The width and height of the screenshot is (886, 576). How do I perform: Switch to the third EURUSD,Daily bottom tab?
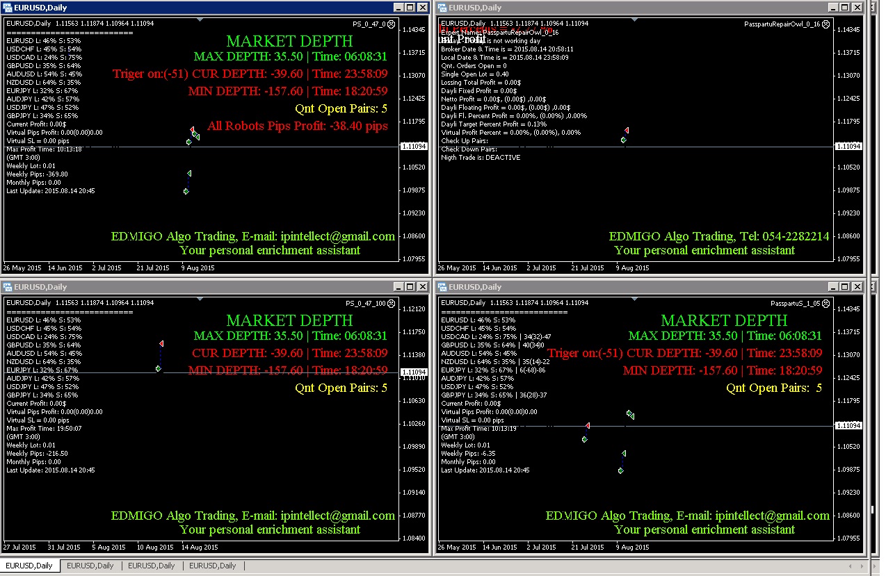(152, 566)
